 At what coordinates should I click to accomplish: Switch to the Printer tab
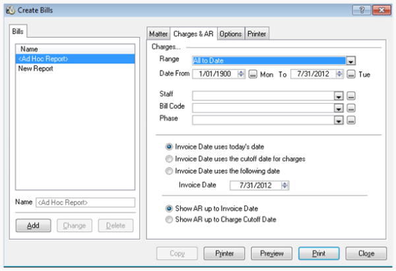(x=257, y=34)
